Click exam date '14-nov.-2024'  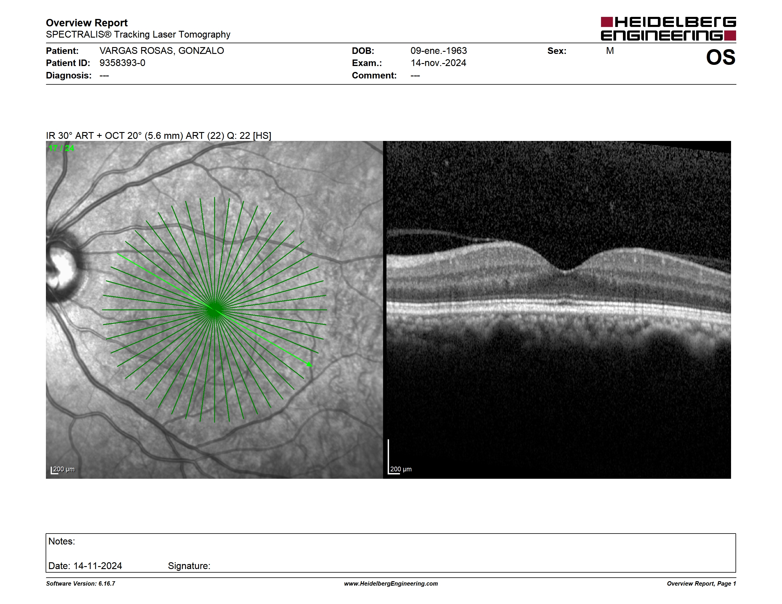438,63
